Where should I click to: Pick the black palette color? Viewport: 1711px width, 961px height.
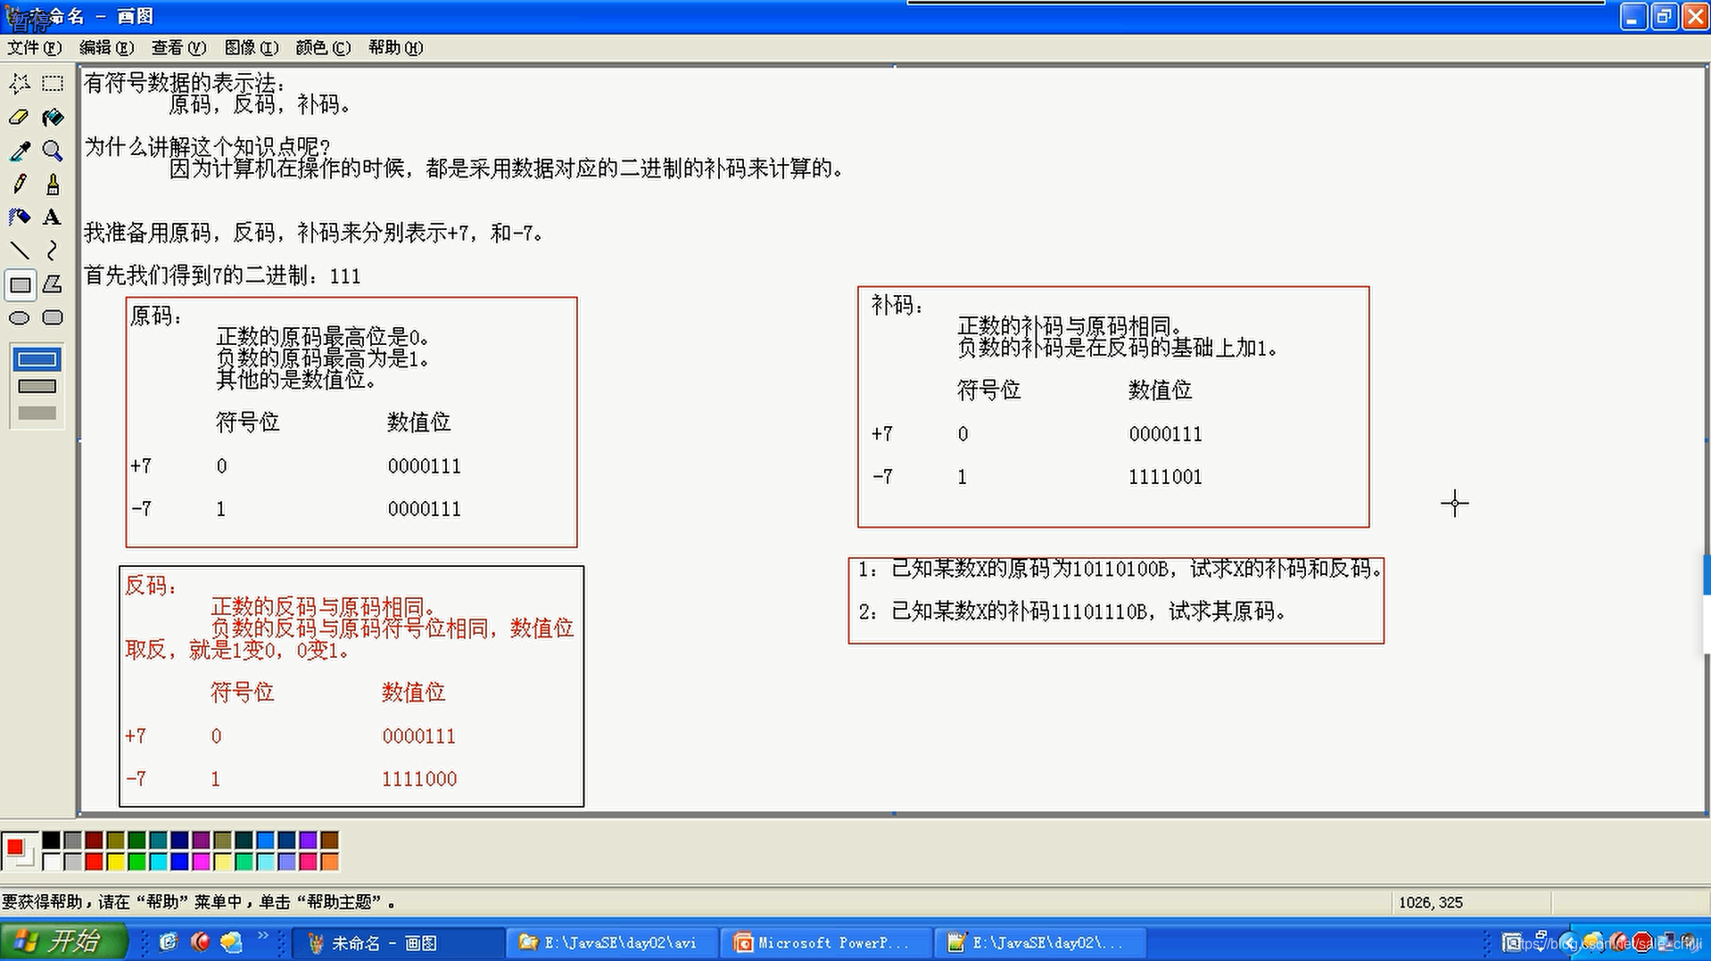pos(51,840)
